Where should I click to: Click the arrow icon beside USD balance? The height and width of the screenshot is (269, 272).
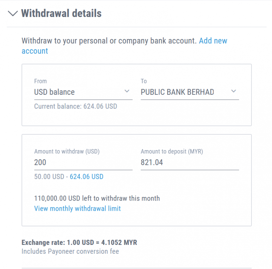tap(127, 92)
